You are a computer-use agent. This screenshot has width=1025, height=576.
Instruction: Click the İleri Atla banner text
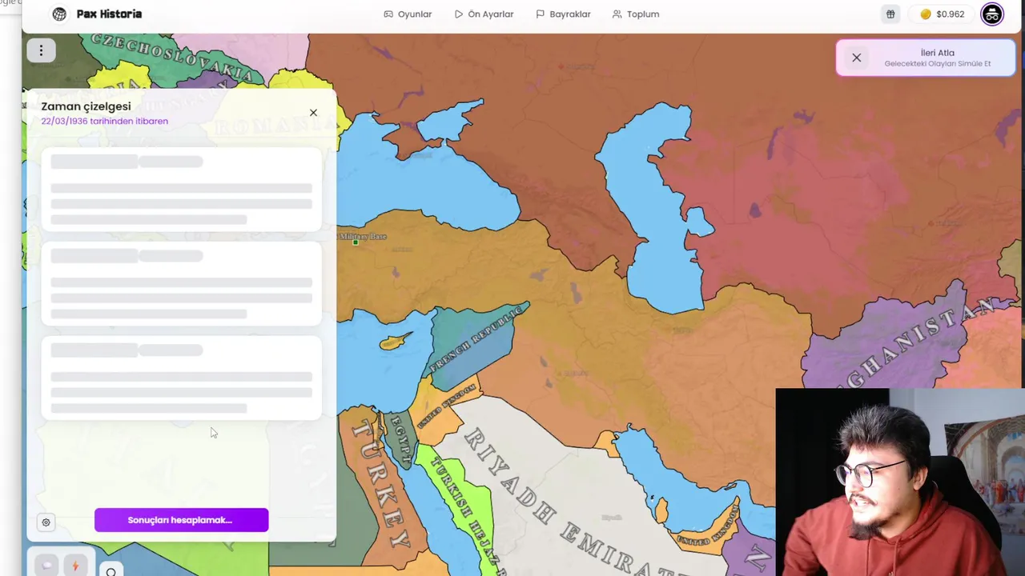pos(937,53)
